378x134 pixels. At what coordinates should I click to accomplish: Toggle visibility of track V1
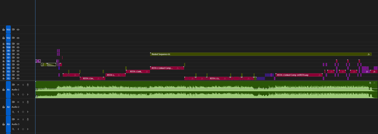pos(18,79)
